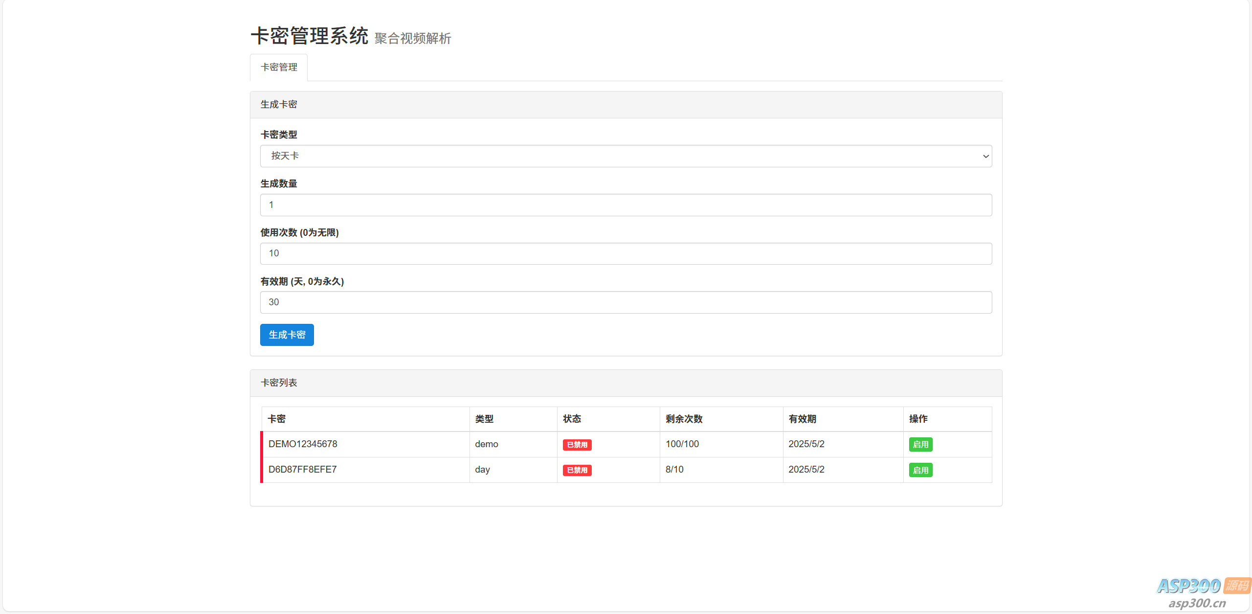Expand the generation type combo box arrow
This screenshot has height=614, width=1252.
[984, 156]
